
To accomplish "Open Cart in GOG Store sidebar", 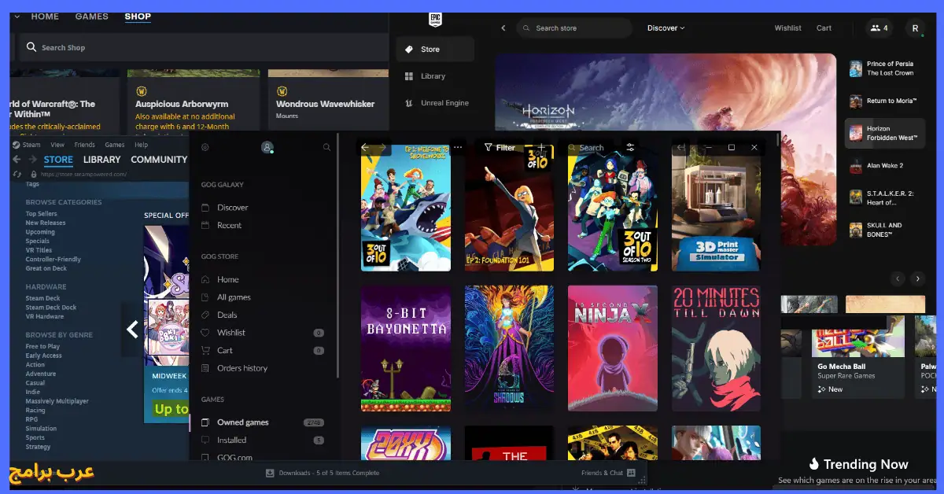I will tap(224, 350).
